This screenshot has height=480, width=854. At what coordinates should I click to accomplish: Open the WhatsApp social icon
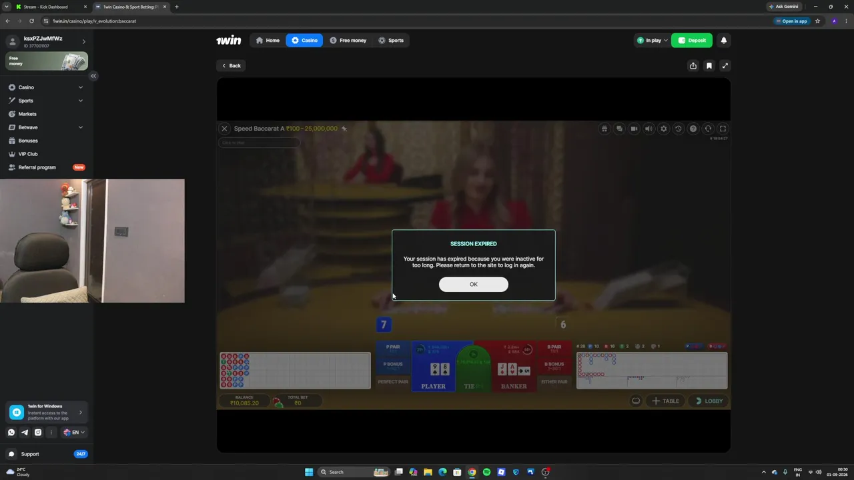11,432
